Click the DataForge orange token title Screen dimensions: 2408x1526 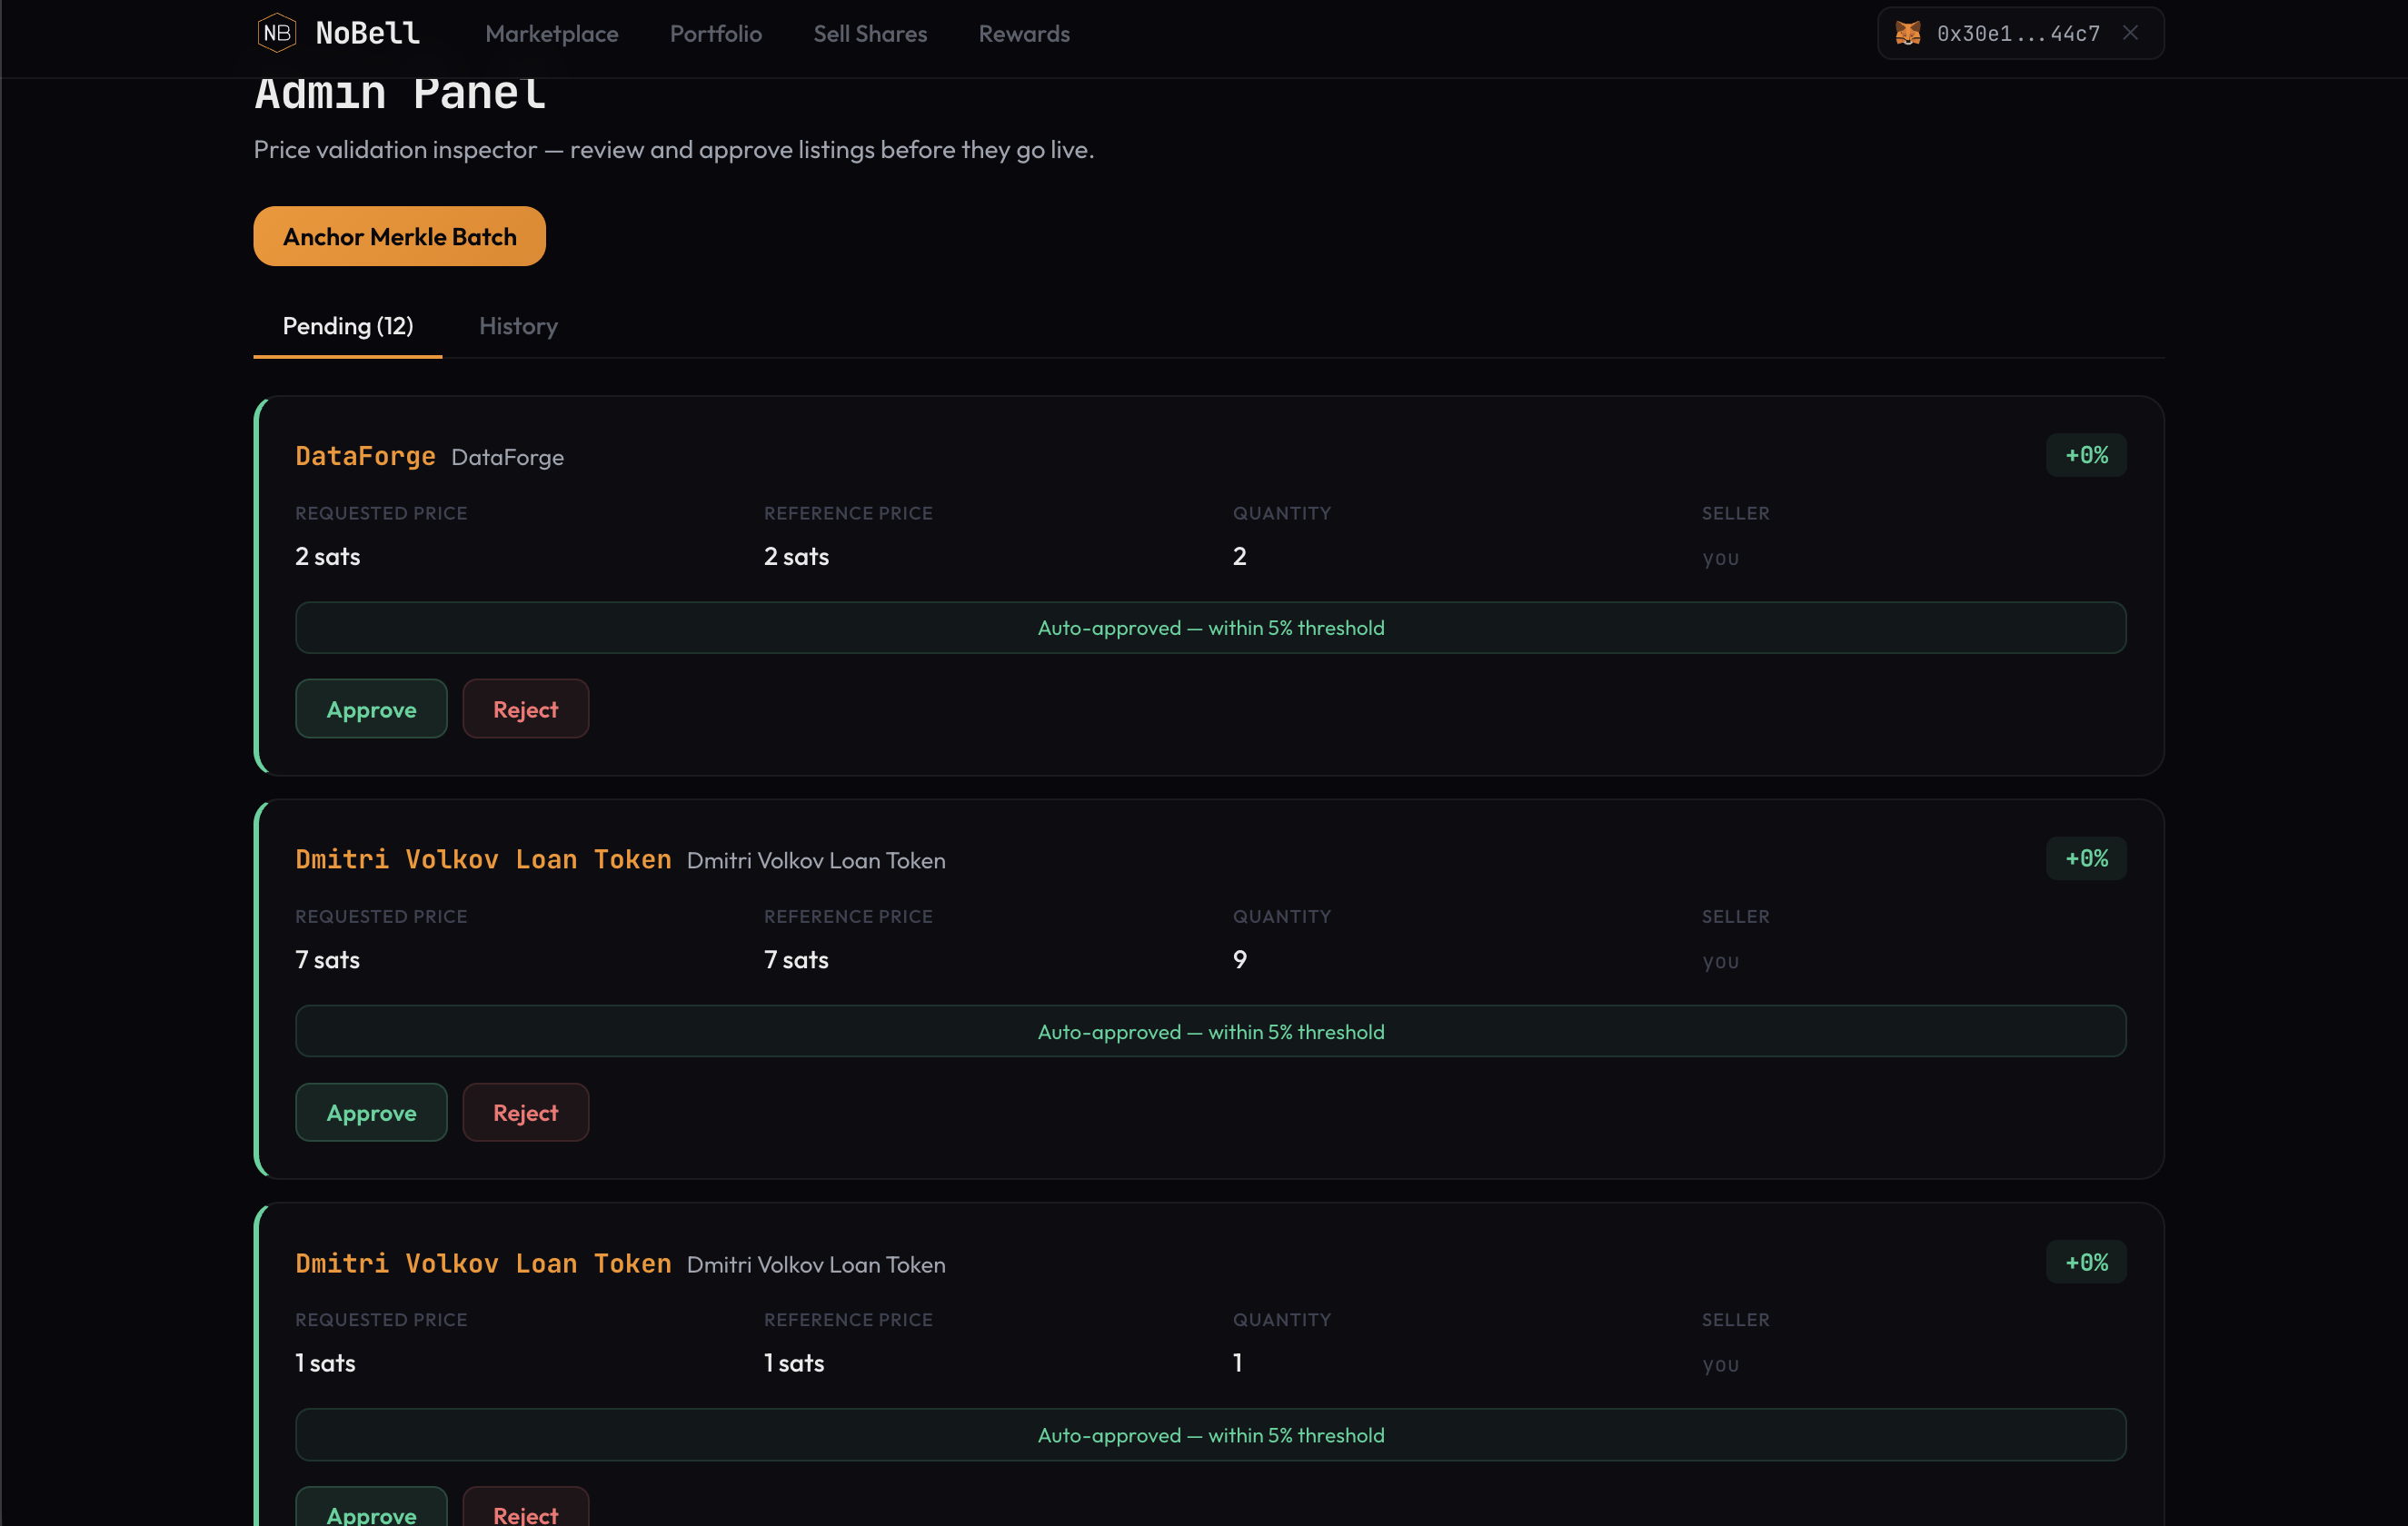(365, 457)
